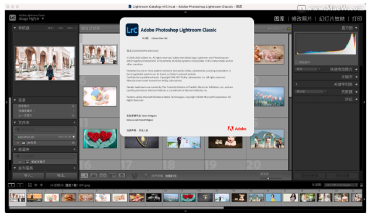Screen dimensions: 371x219
Task: Switch to Loupe view in toolbar
Action: pyautogui.click(x=94, y=176)
